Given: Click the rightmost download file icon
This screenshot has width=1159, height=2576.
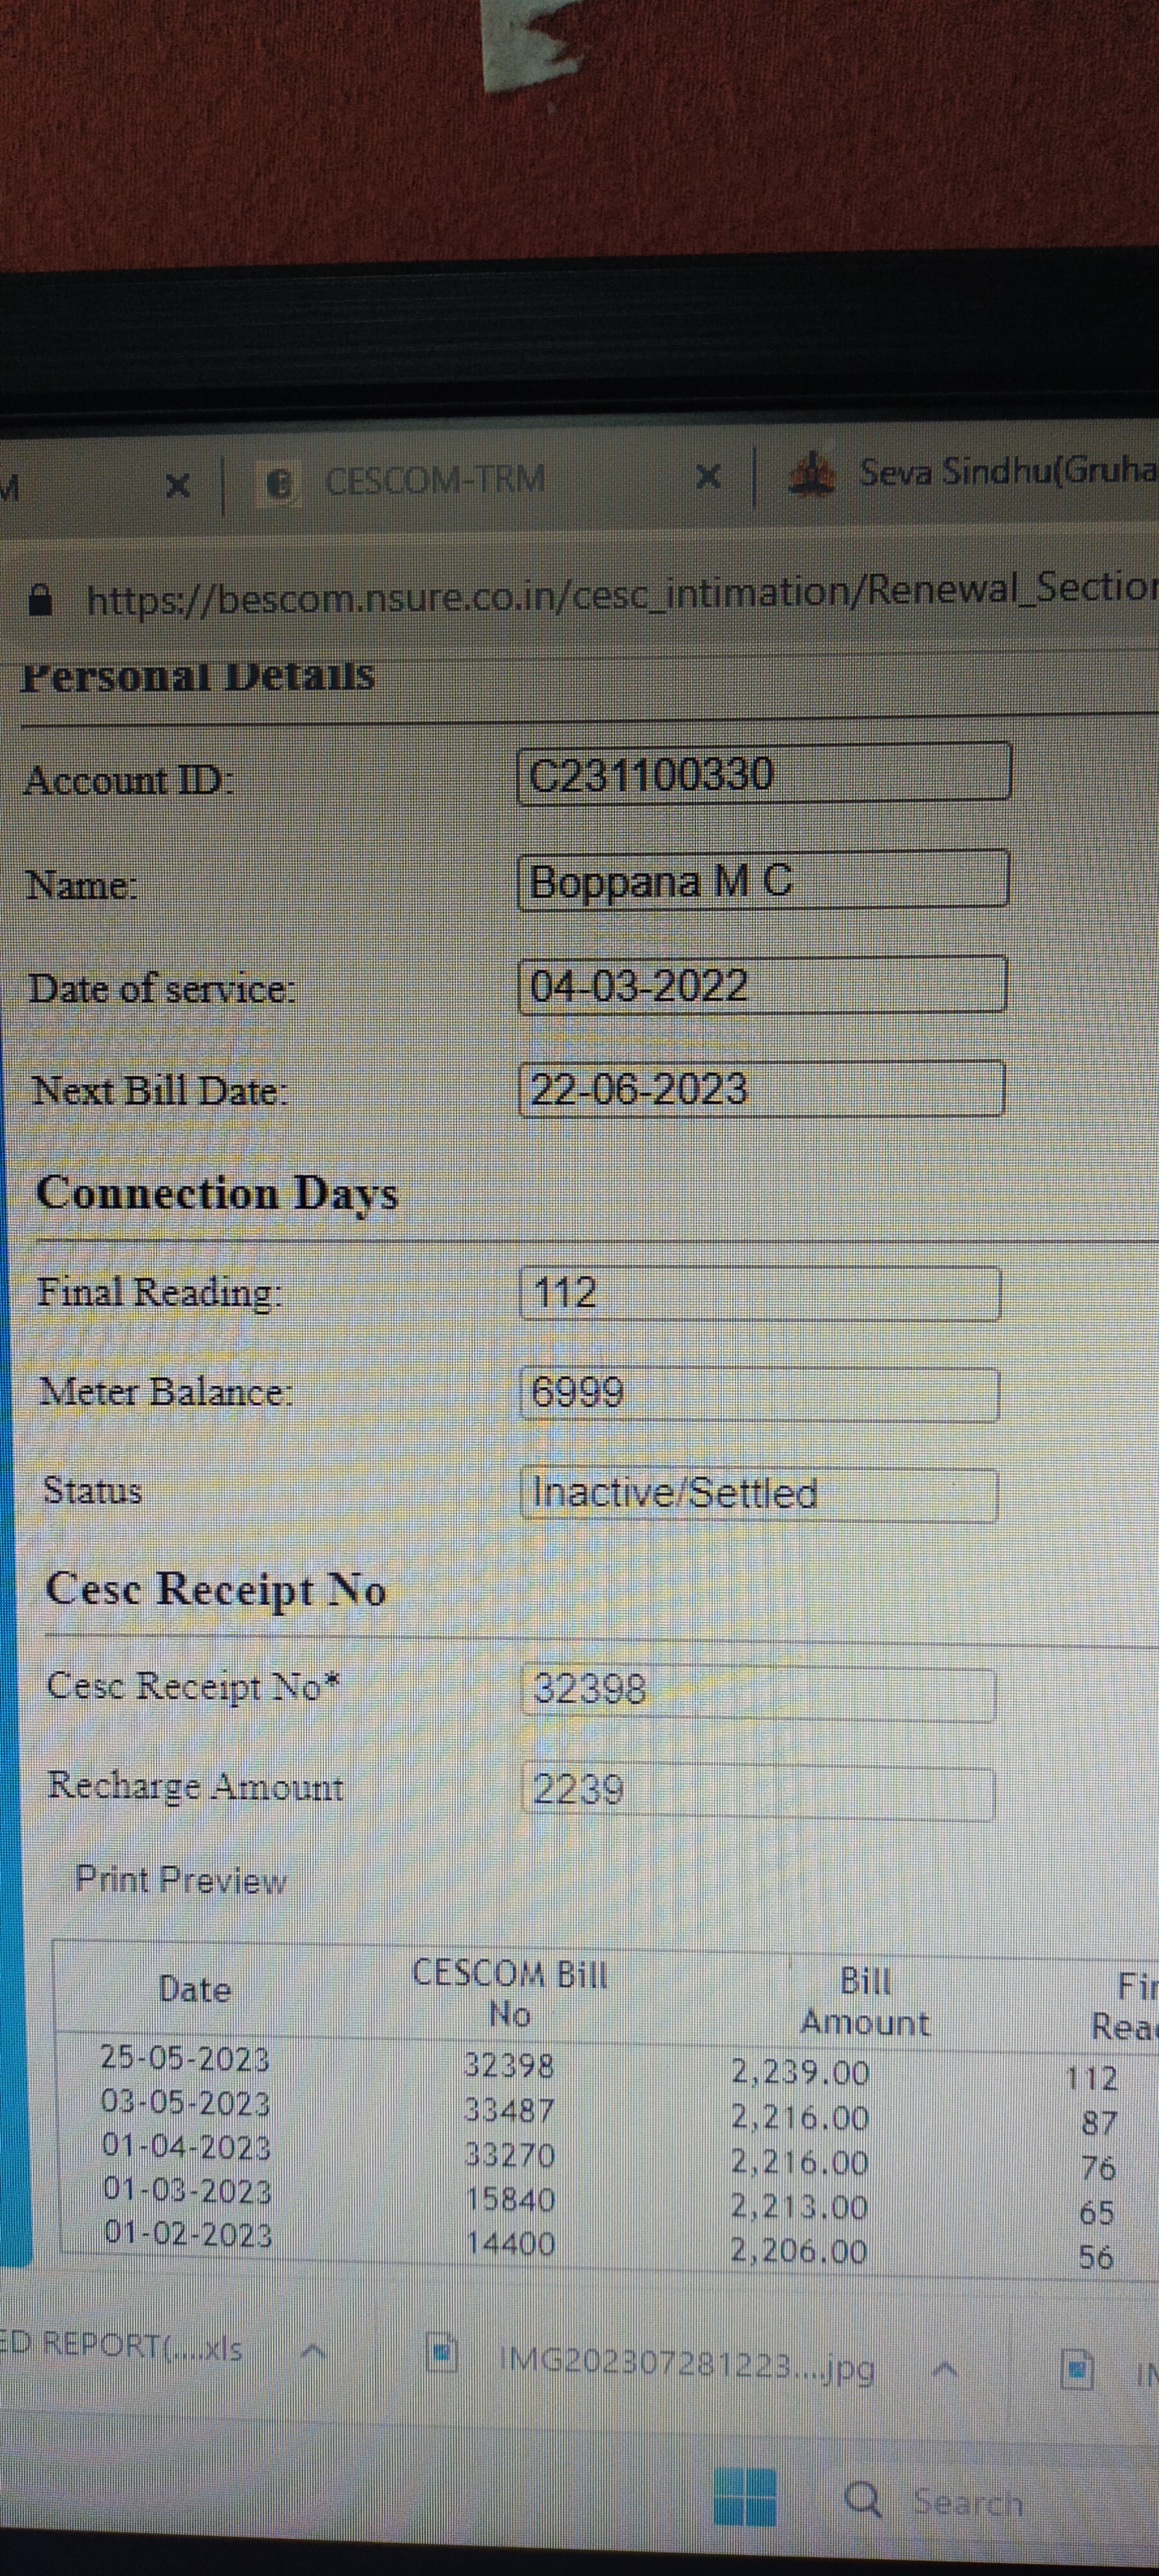Looking at the screenshot, I should point(1076,2371).
